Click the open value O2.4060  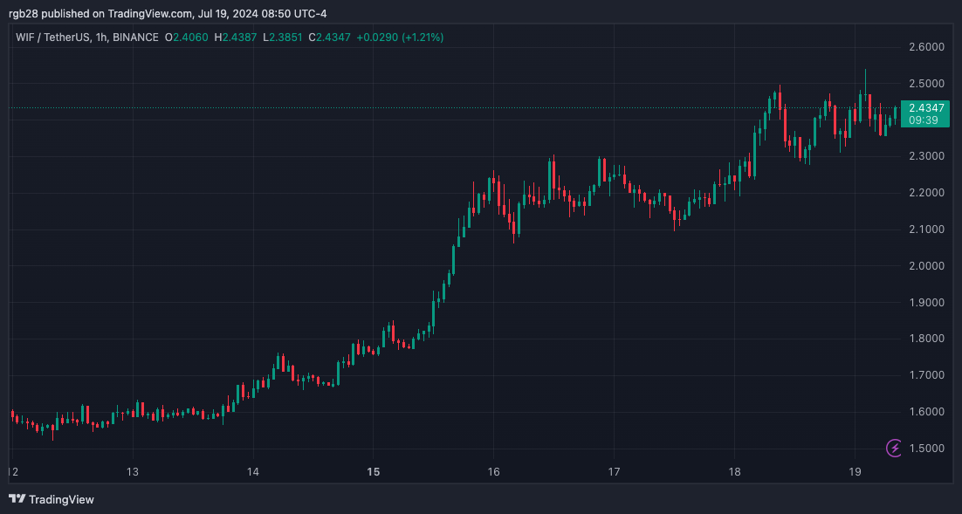pos(187,38)
